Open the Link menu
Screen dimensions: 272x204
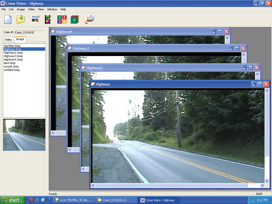pyautogui.click(x=11, y=9)
